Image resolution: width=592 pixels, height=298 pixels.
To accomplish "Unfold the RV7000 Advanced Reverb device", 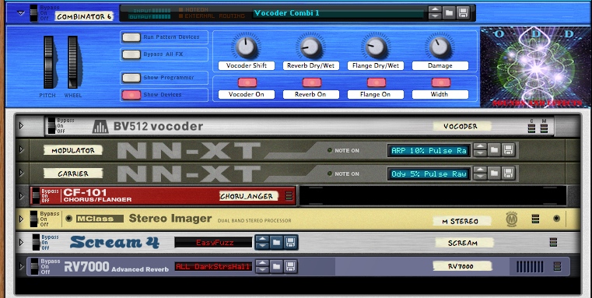I will [21, 266].
